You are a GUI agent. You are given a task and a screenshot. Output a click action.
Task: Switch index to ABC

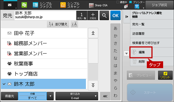pos(105,96)
